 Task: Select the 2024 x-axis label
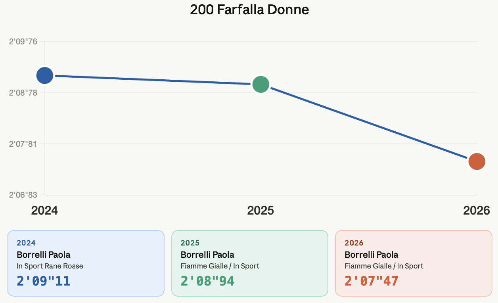click(x=44, y=210)
